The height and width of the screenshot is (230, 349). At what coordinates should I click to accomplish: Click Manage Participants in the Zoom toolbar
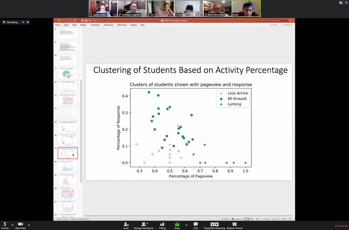(x=144, y=225)
